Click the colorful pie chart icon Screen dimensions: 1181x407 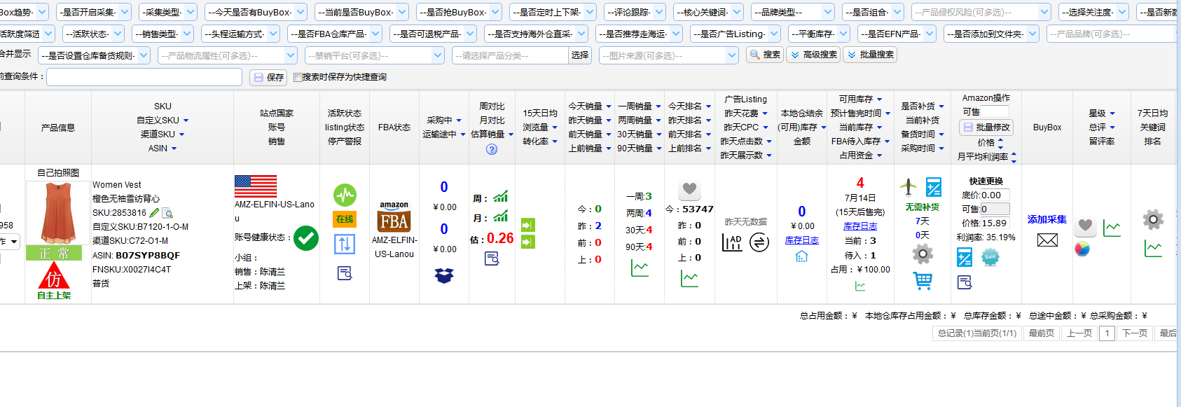[1082, 249]
